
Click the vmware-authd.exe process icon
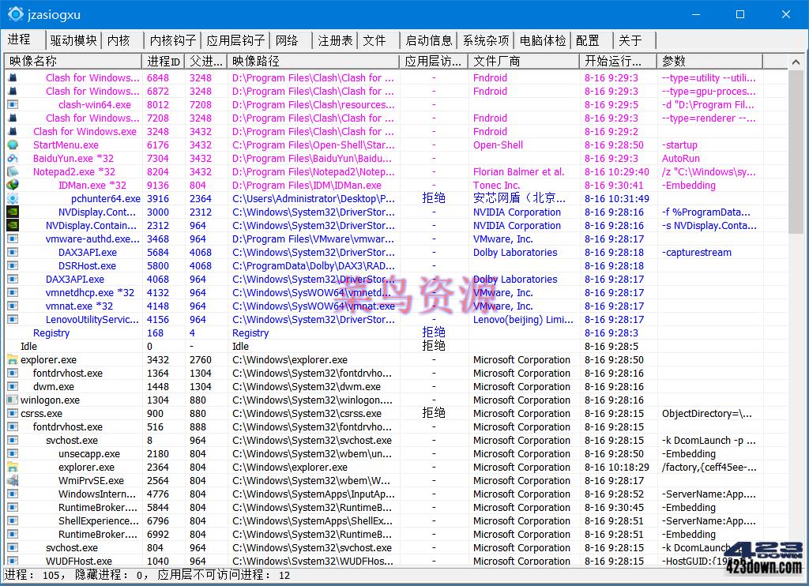pos(10,239)
